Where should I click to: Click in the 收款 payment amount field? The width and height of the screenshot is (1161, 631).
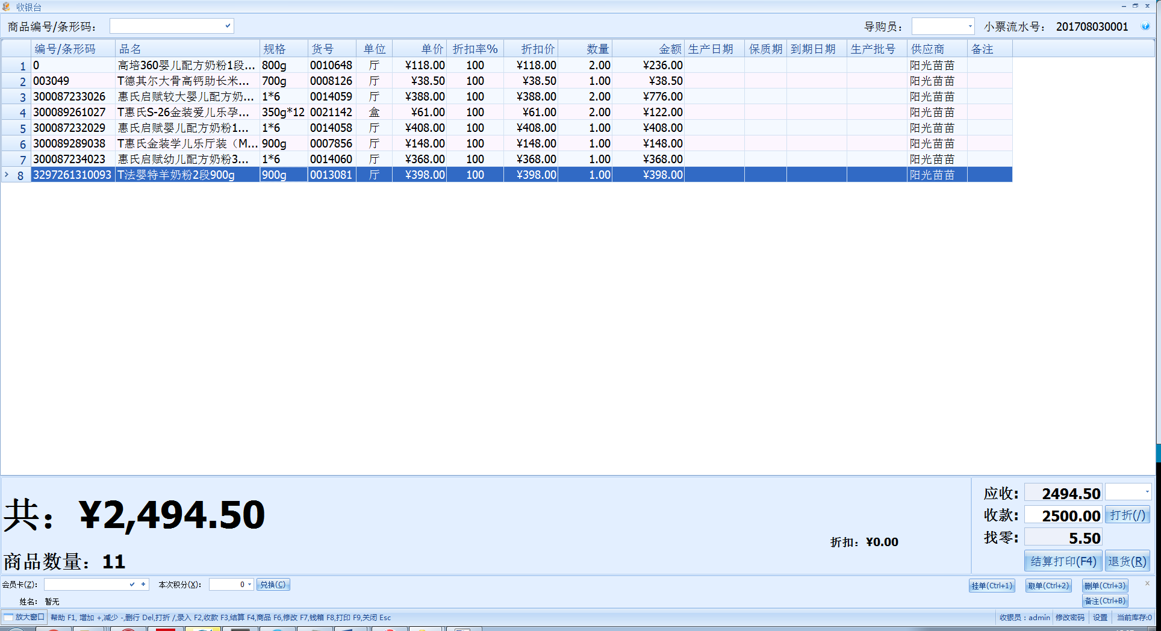click(1063, 515)
